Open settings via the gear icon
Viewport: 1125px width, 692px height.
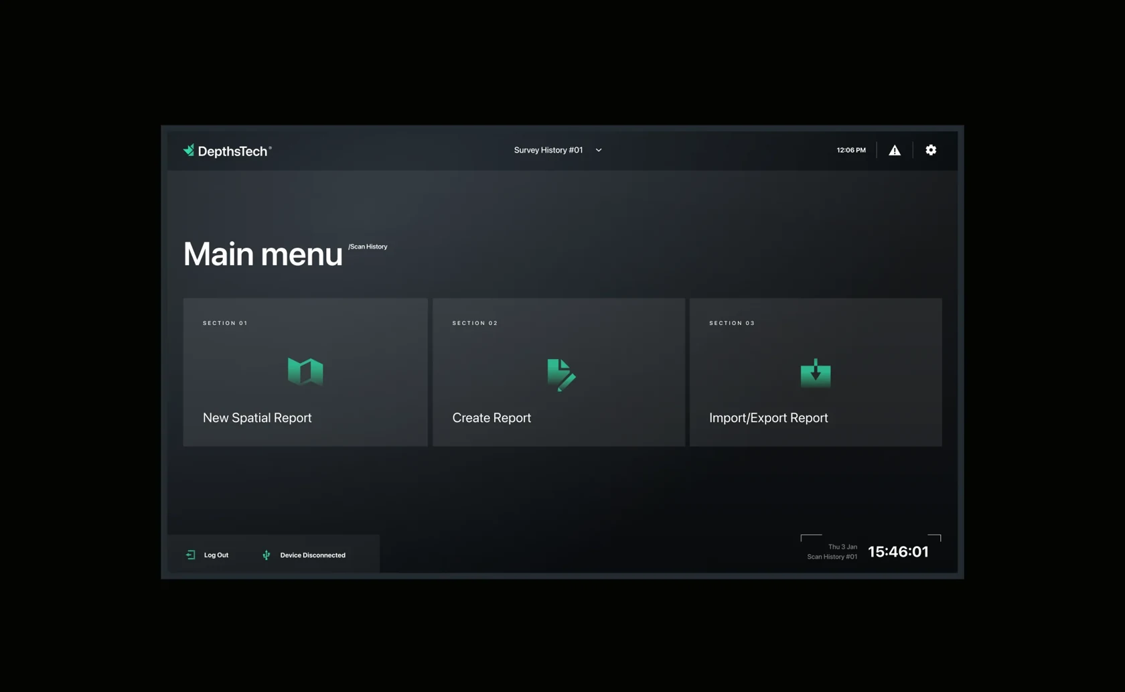(931, 150)
